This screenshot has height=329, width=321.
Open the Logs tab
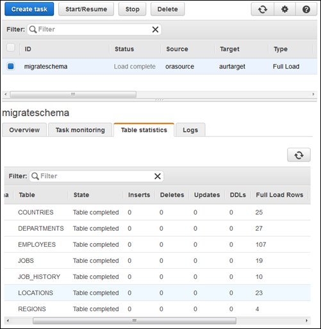point(190,130)
